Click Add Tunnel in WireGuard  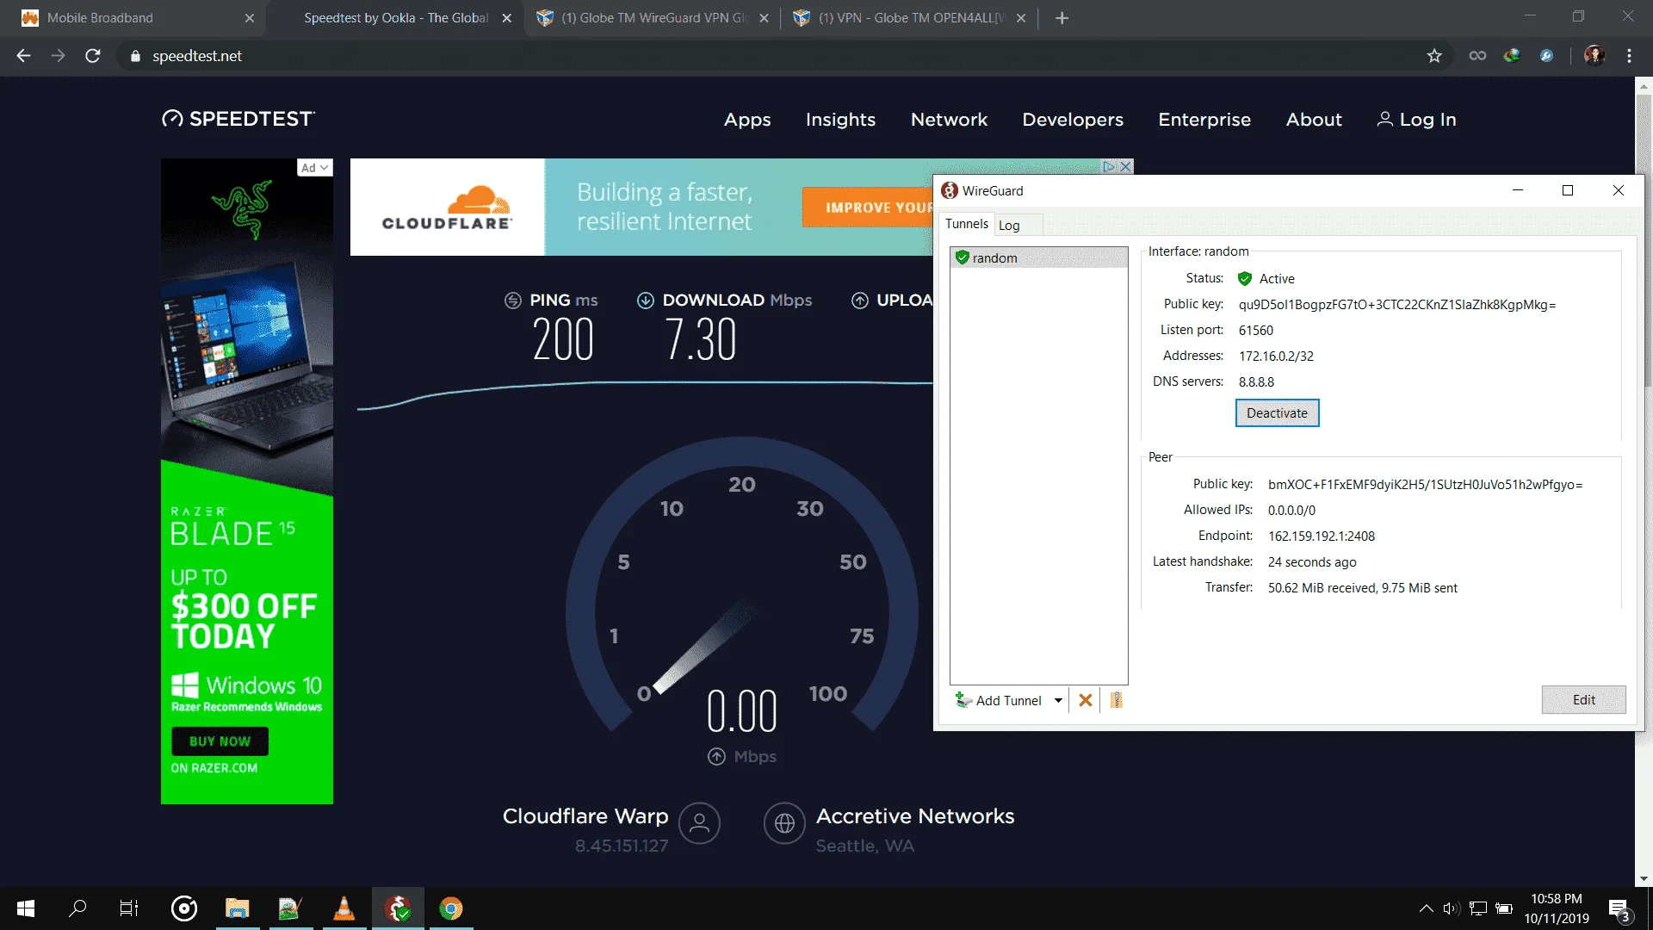(999, 701)
